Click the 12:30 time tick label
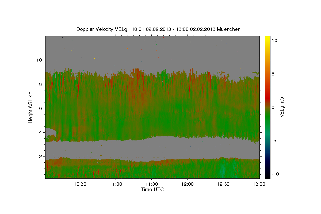This screenshot has height=214, width=321. coord(223,184)
